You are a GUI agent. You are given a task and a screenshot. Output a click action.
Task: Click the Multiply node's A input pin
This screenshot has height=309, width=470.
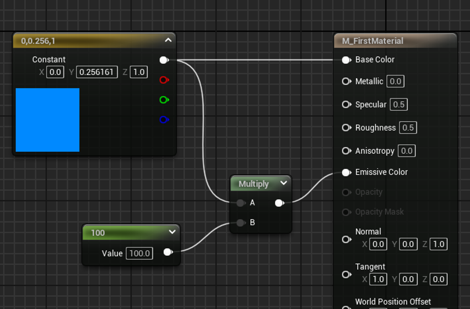241,203
